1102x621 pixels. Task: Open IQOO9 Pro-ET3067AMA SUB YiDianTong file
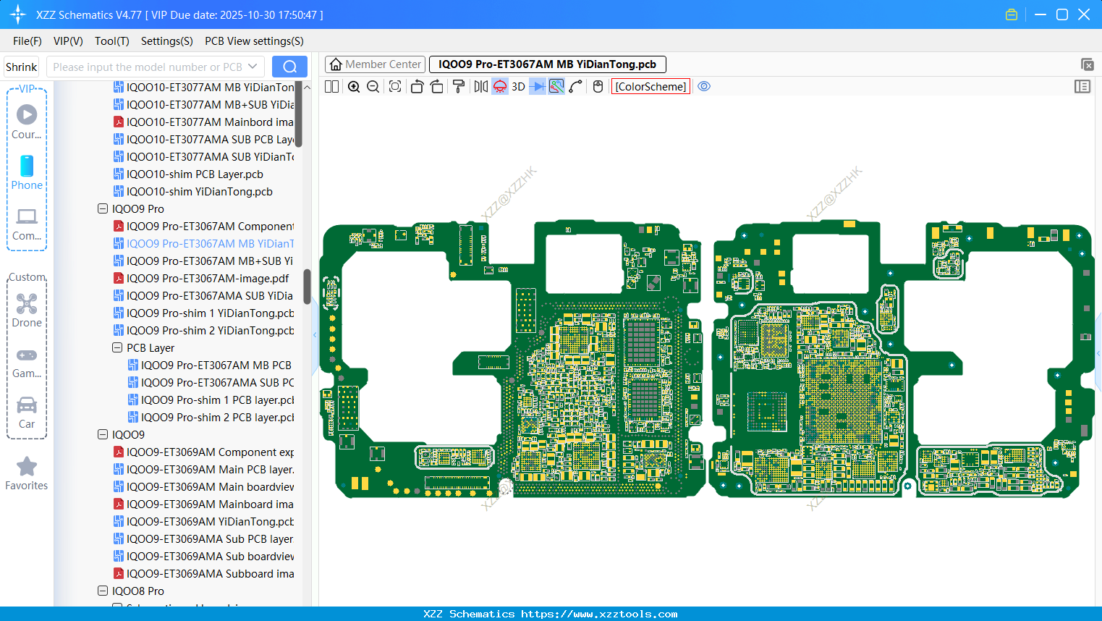(x=203, y=296)
